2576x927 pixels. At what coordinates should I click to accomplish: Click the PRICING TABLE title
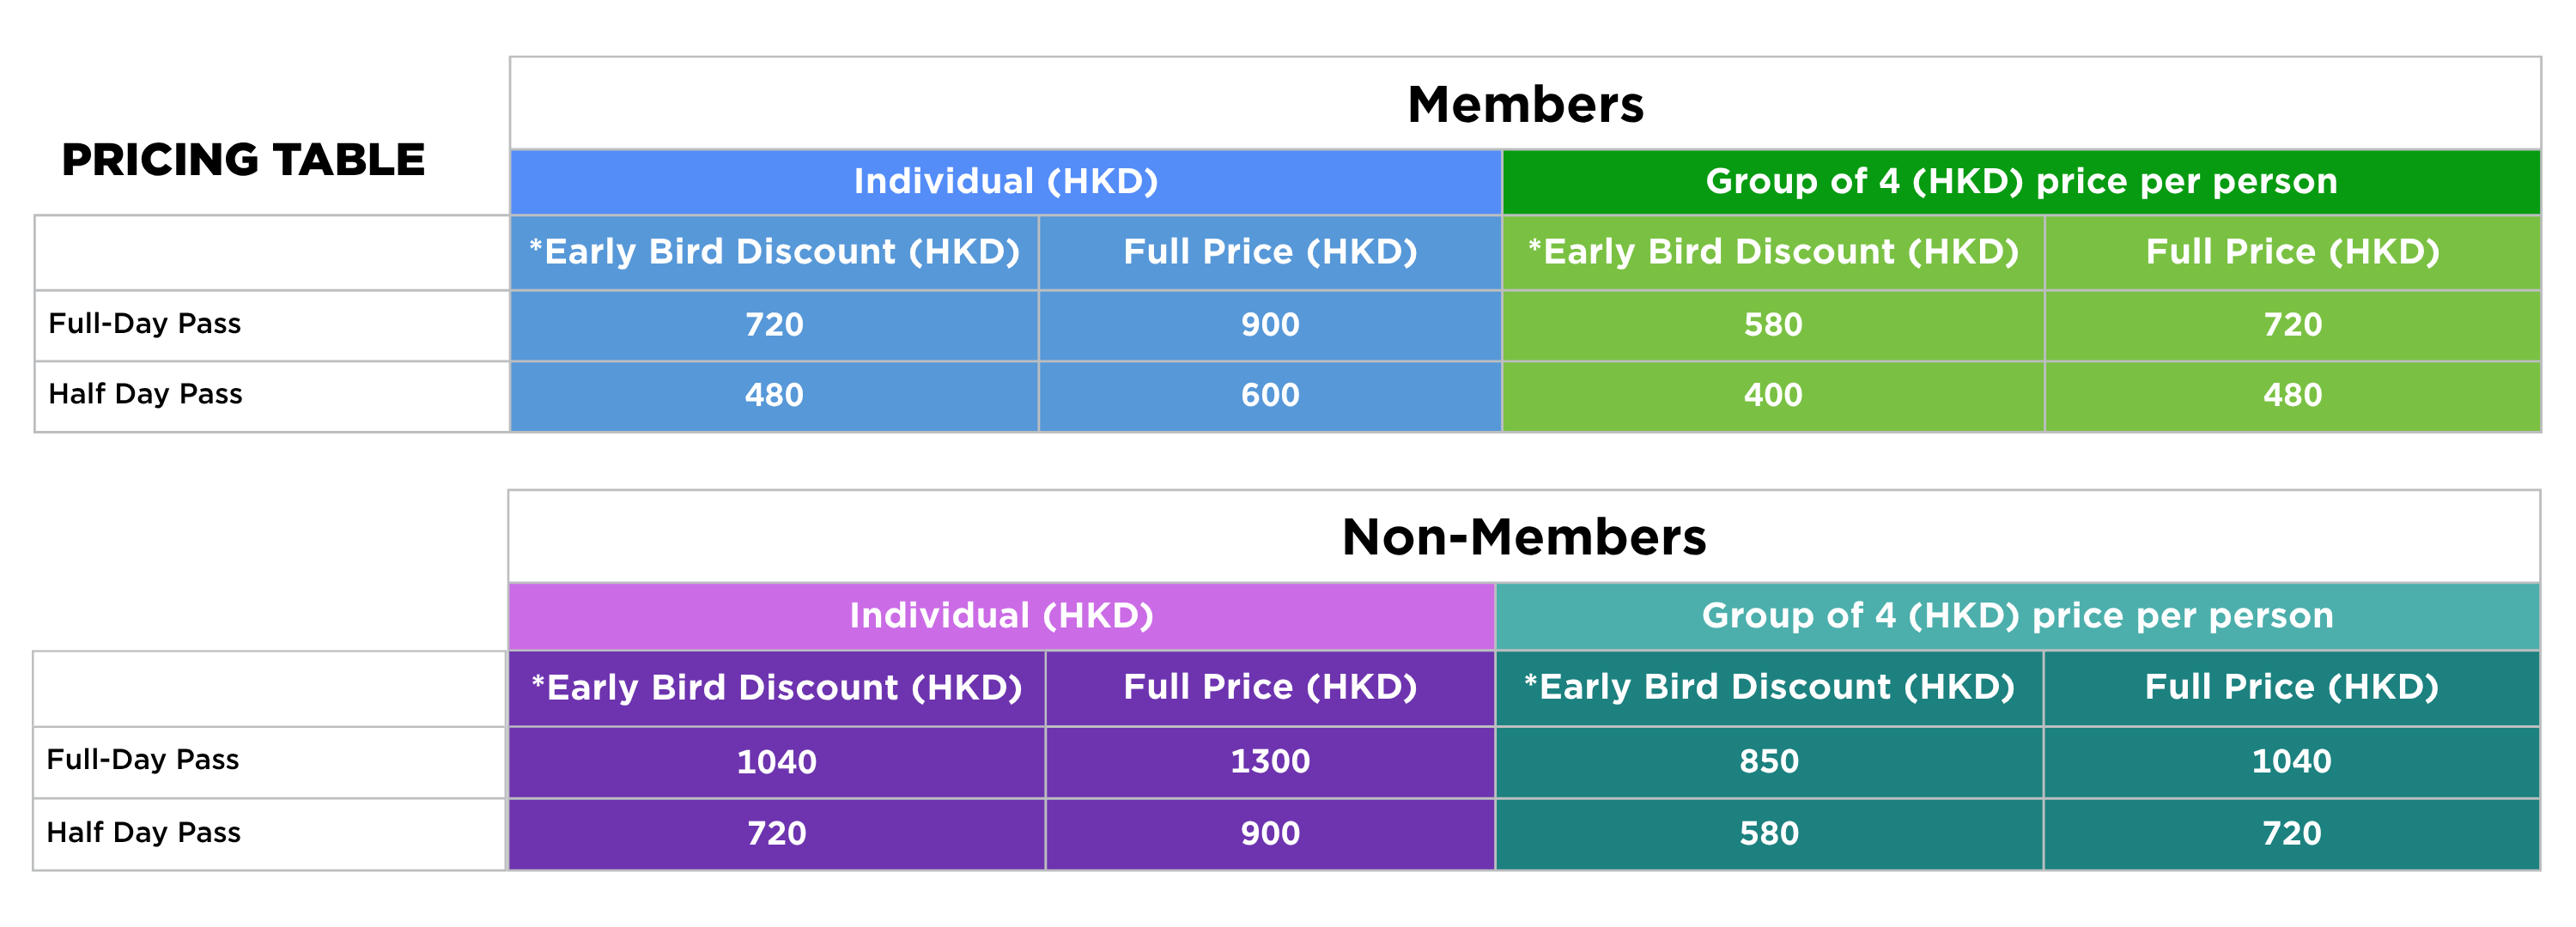(243, 160)
